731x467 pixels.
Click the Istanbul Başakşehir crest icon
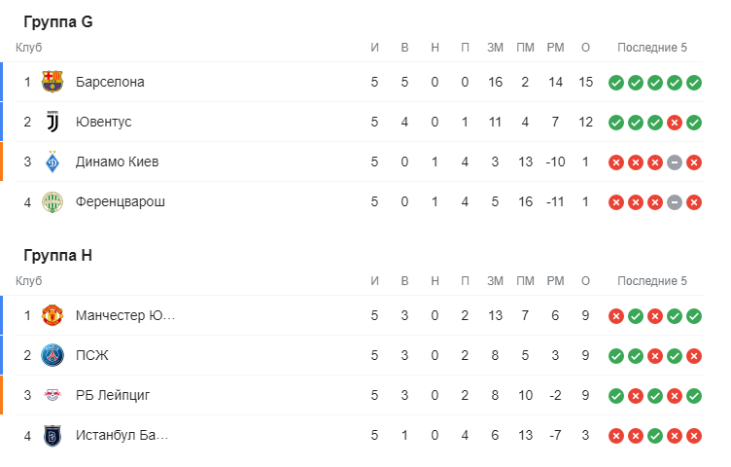click(52, 436)
